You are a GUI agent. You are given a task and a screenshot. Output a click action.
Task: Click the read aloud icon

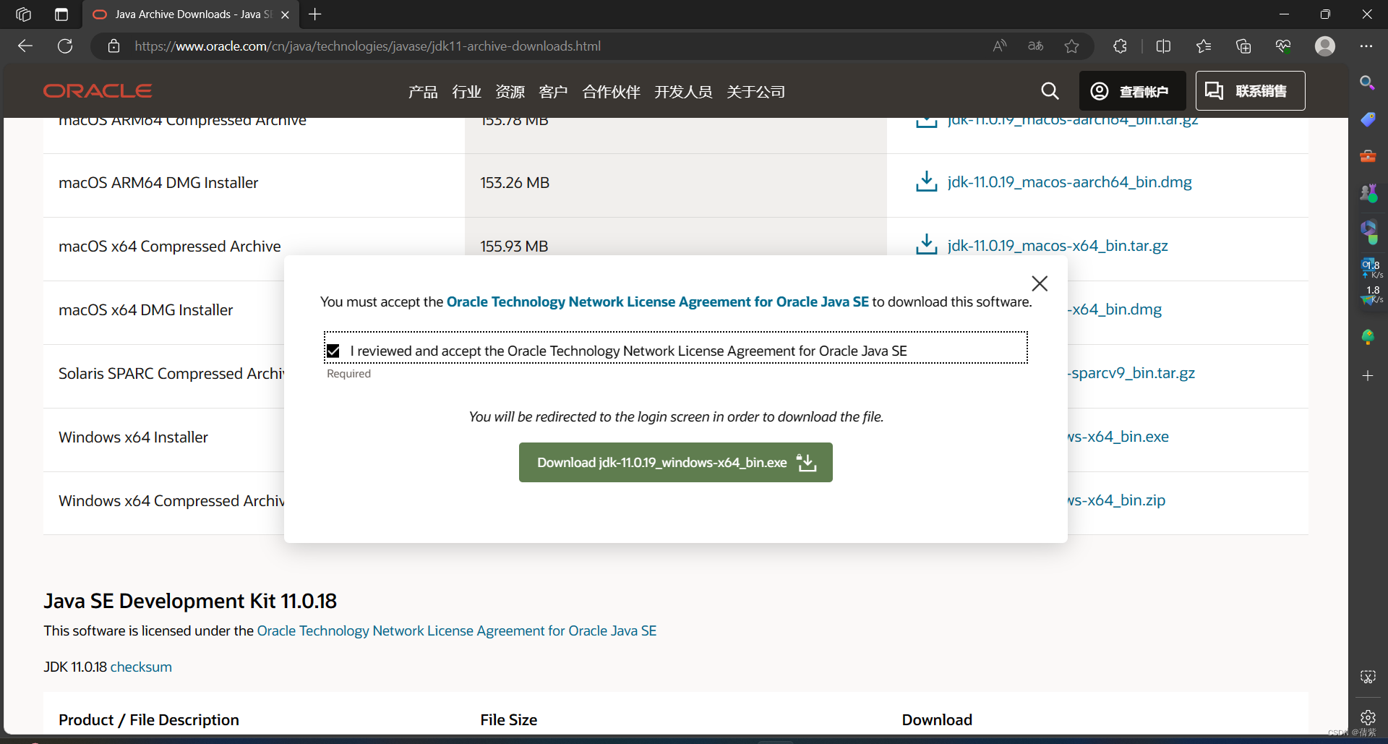1000,46
